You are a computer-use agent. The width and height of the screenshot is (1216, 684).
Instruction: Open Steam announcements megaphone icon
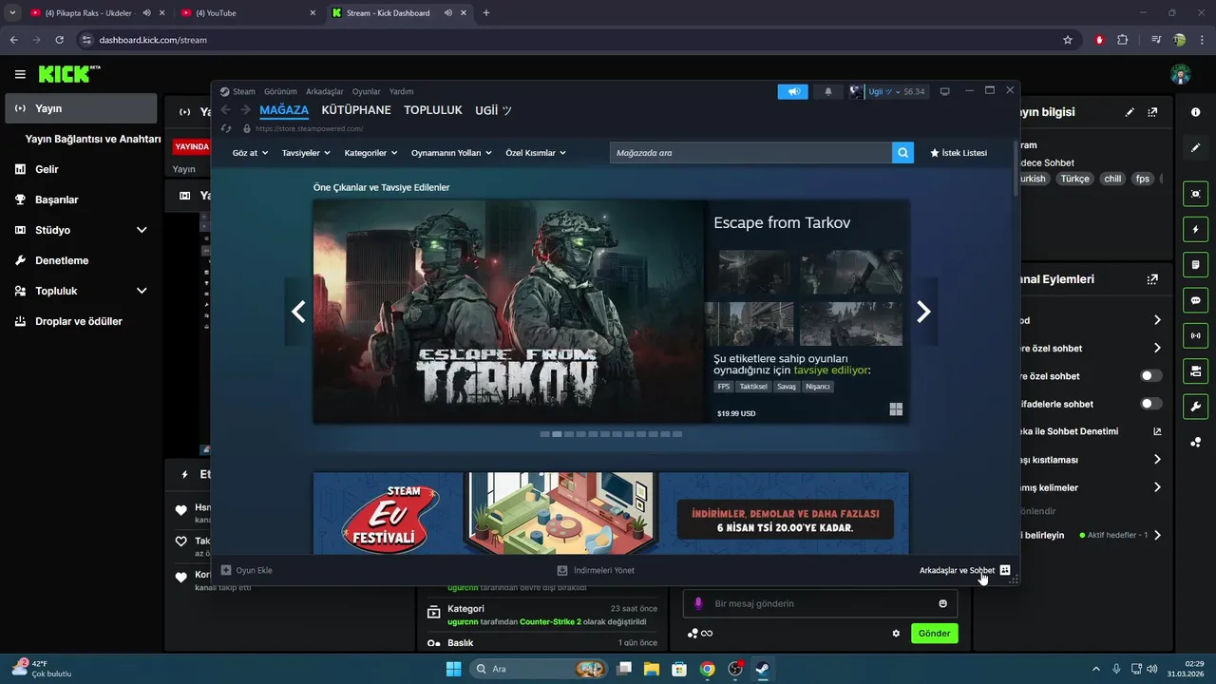tap(792, 92)
